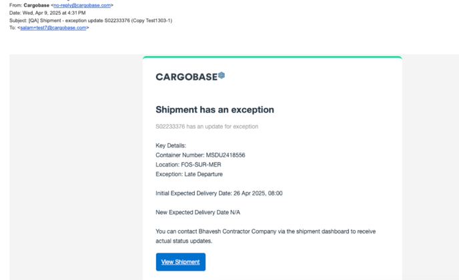This screenshot has width=459, height=280.
Task: Click the email Subject line text
Action: [91, 21]
